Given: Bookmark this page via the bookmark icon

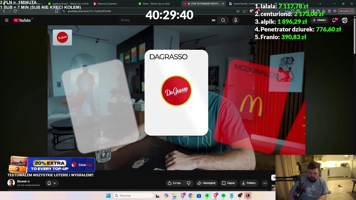Looking at the screenshot, I should click(x=56, y=11).
